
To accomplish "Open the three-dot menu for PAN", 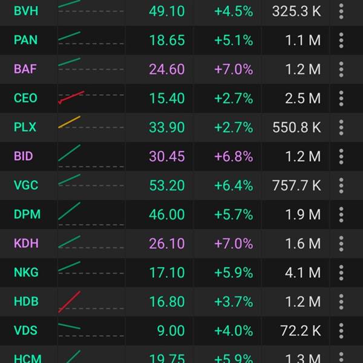I will pos(341,40).
